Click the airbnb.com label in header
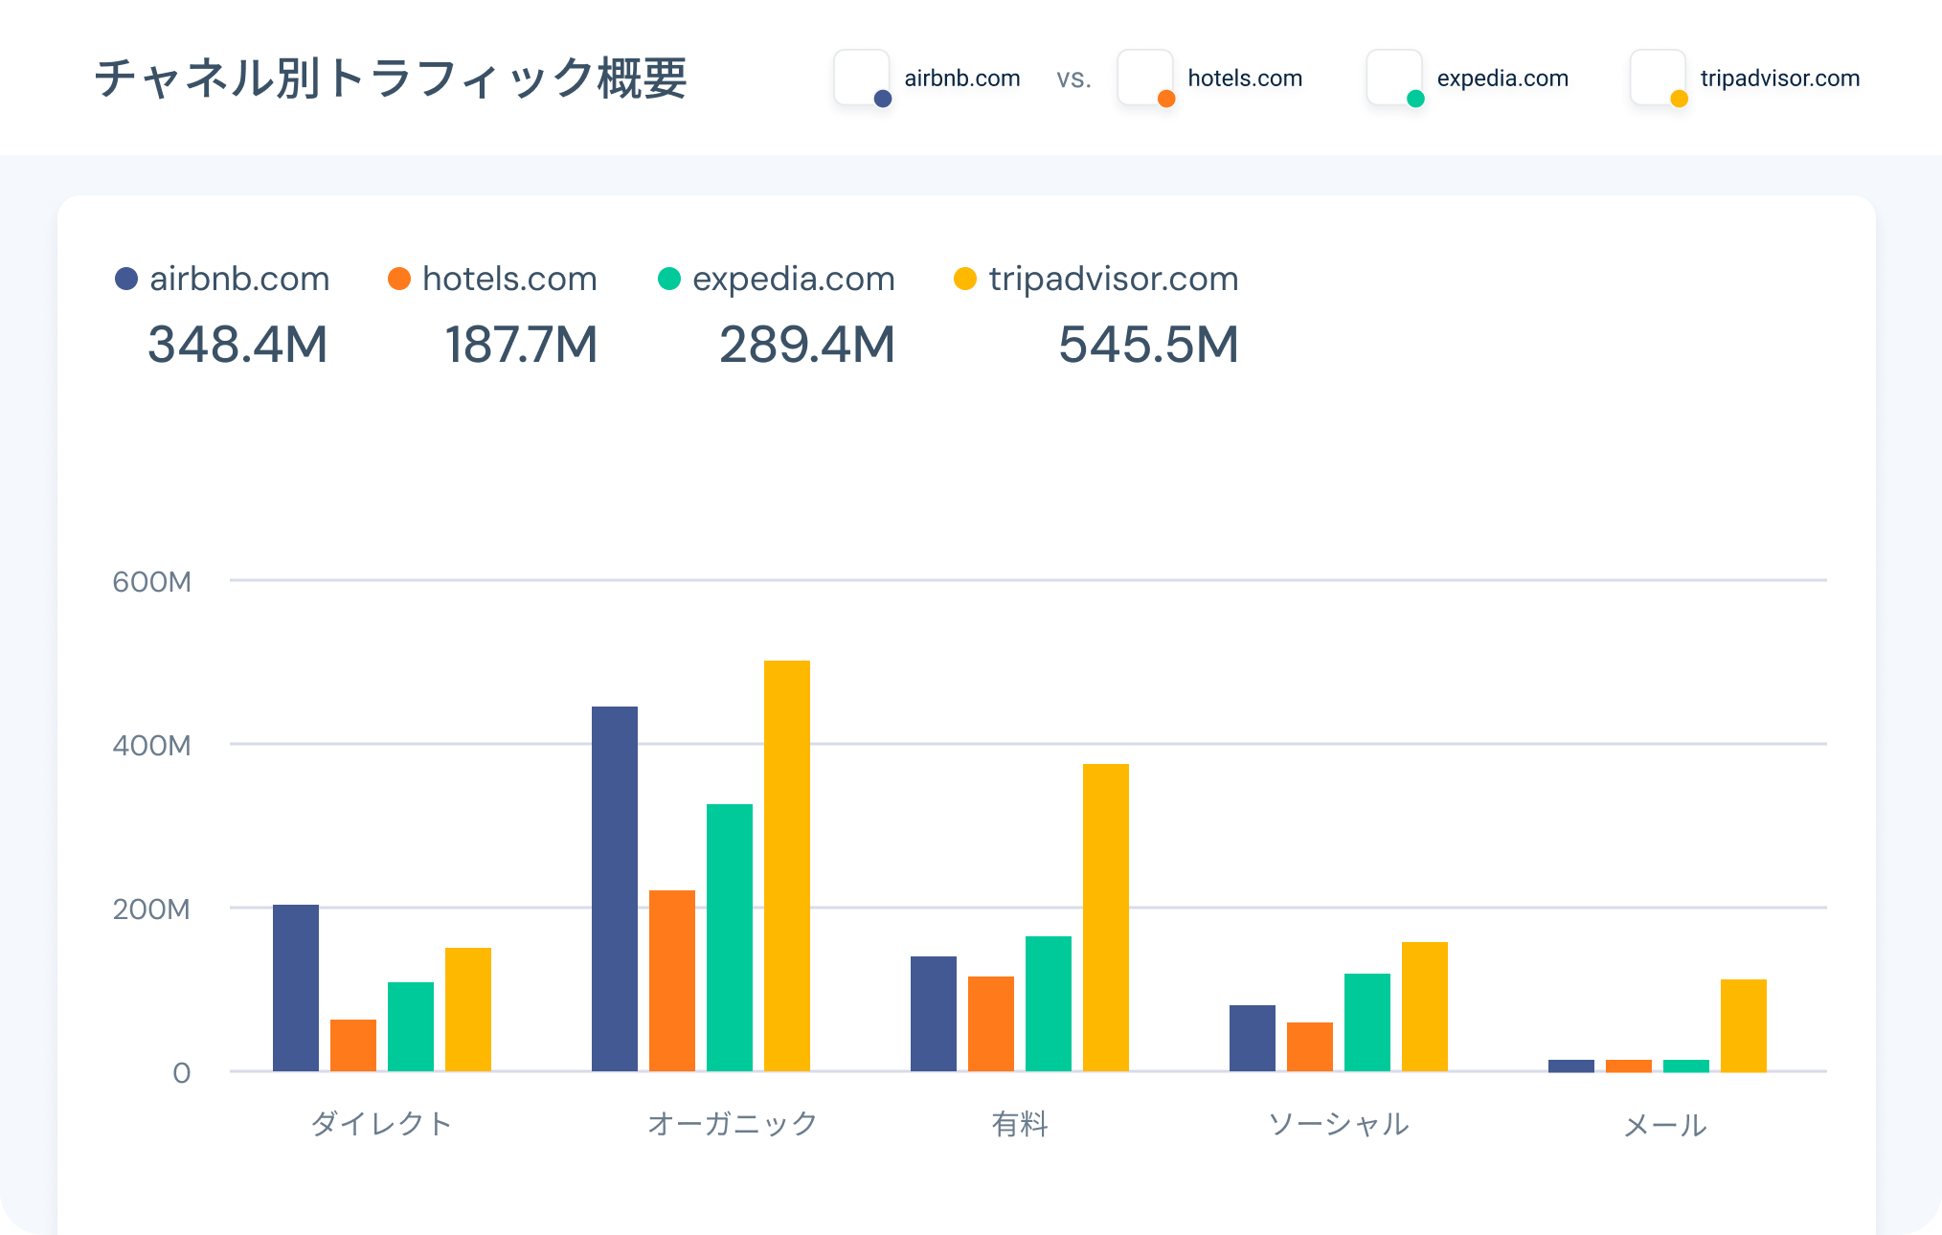This screenshot has width=1942, height=1235. click(961, 79)
